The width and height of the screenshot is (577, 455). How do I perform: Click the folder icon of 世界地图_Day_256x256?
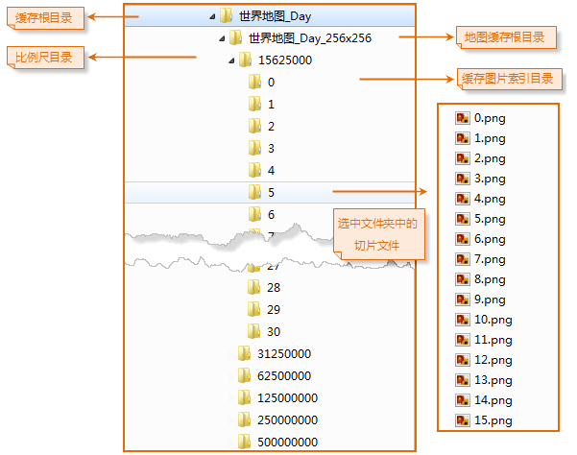(x=235, y=37)
